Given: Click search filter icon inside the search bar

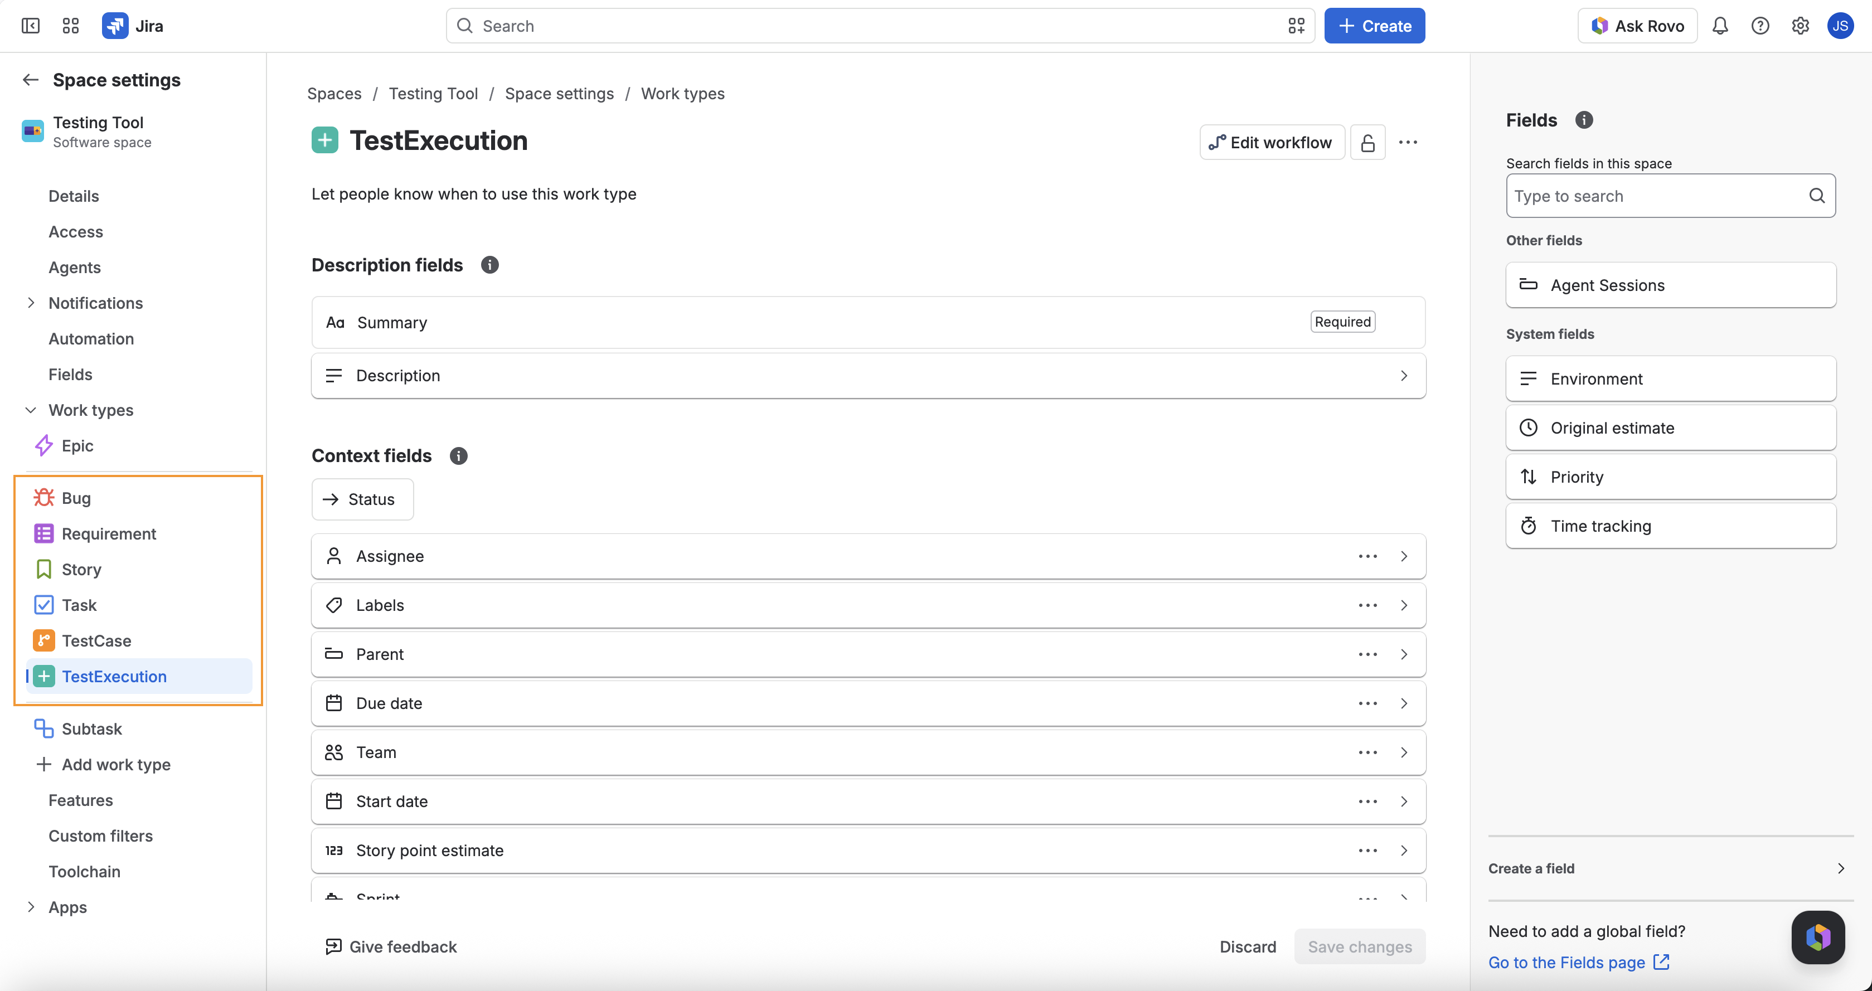Looking at the screenshot, I should pos(1296,26).
